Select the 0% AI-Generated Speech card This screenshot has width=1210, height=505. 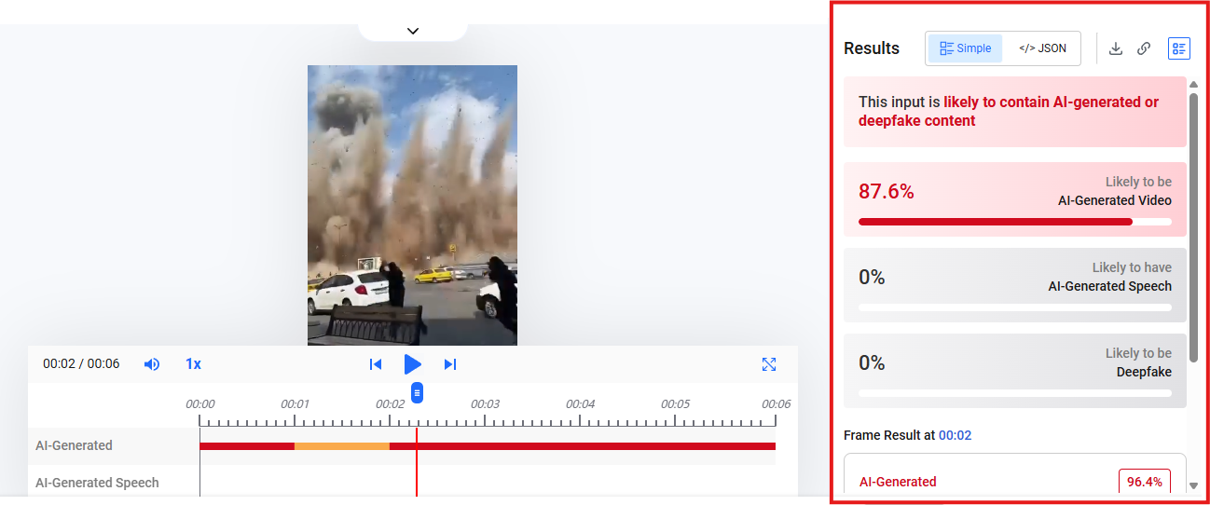coord(1014,285)
